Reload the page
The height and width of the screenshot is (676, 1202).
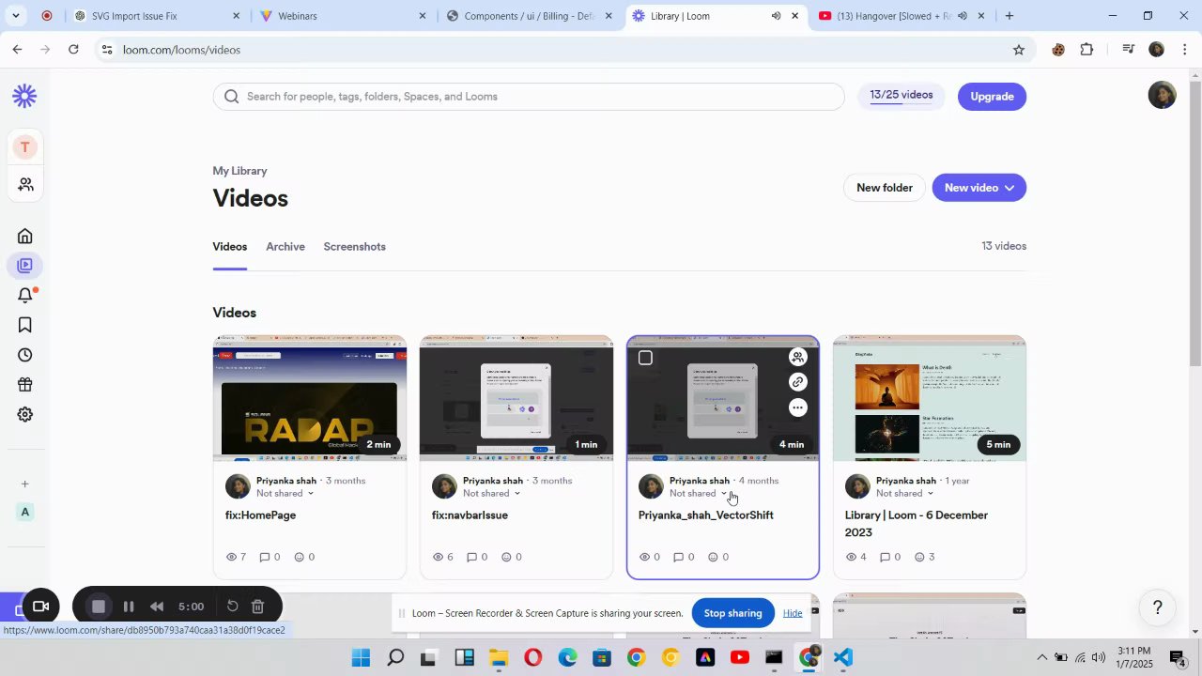pos(73,50)
